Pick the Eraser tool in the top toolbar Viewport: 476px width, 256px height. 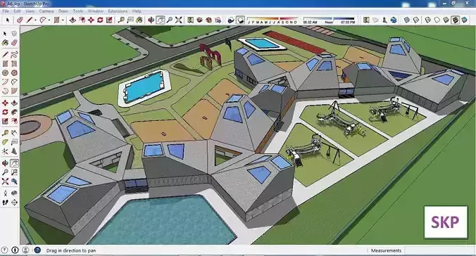(x=20, y=20)
